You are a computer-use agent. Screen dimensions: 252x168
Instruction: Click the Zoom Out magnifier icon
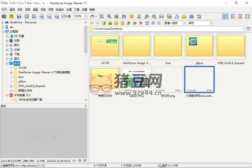[x=49, y=16]
